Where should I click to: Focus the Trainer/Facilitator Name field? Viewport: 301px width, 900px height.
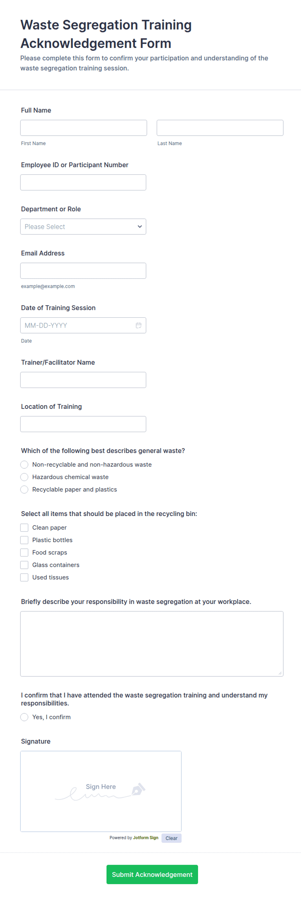coord(83,380)
